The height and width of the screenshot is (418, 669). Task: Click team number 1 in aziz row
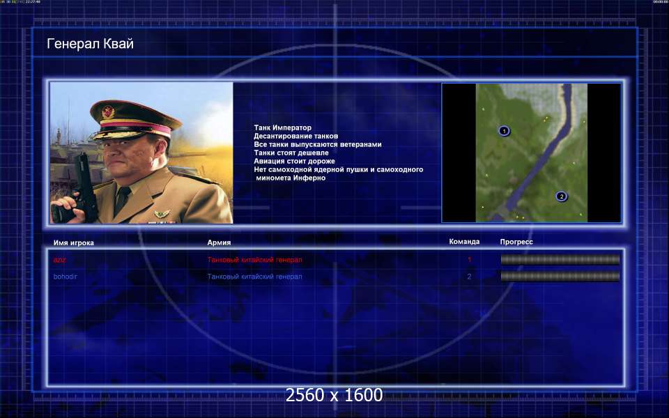click(469, 260)
